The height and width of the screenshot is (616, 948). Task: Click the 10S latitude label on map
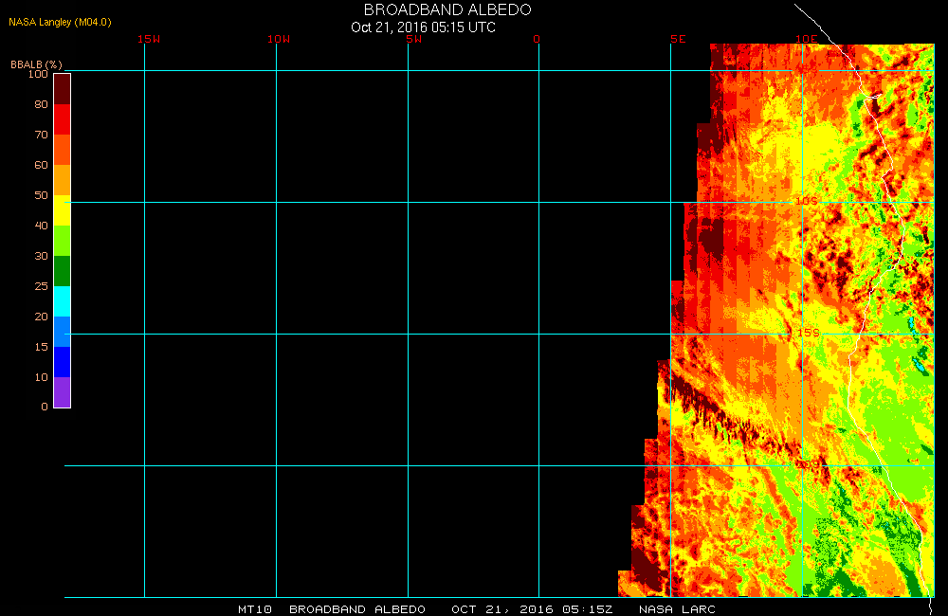tap(806, 202)
